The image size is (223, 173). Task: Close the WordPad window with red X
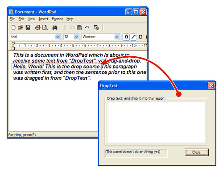point(143,12)
